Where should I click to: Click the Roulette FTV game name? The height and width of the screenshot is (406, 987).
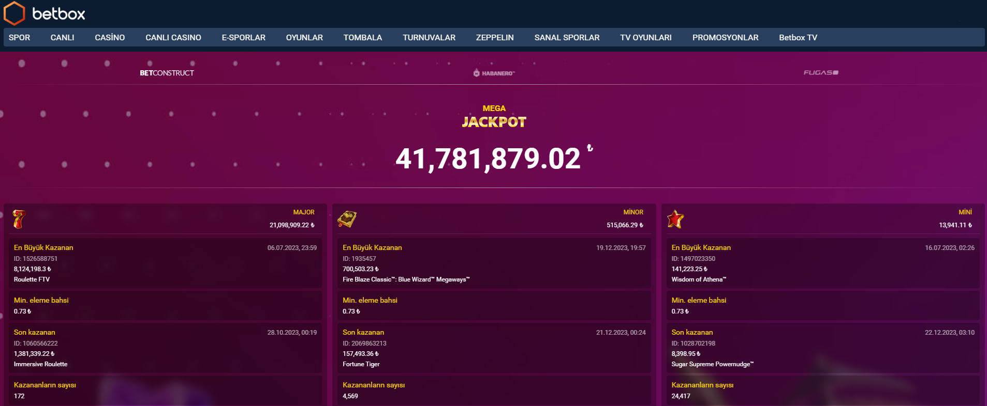(32, 279)
